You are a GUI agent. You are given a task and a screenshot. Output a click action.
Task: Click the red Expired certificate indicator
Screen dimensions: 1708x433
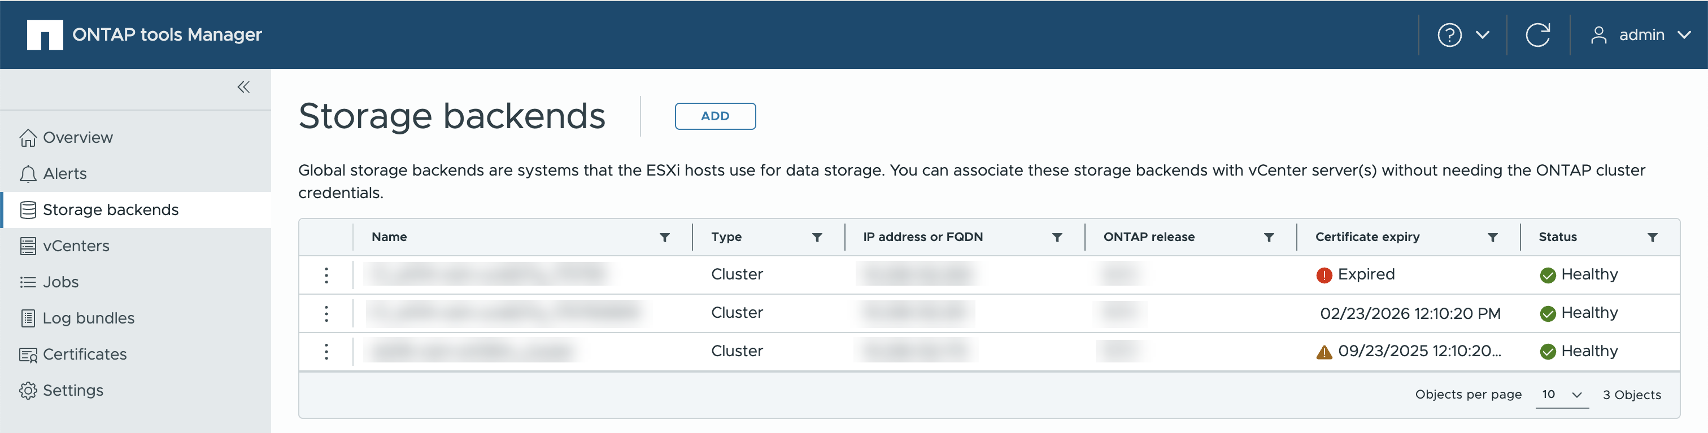(x=1323, y=275)
